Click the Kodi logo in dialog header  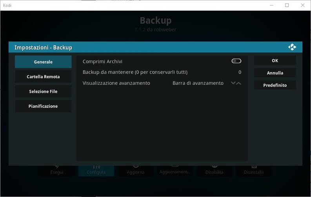tap(292, 47)
